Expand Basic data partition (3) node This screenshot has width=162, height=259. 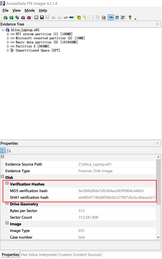click(x=8, y=42)
